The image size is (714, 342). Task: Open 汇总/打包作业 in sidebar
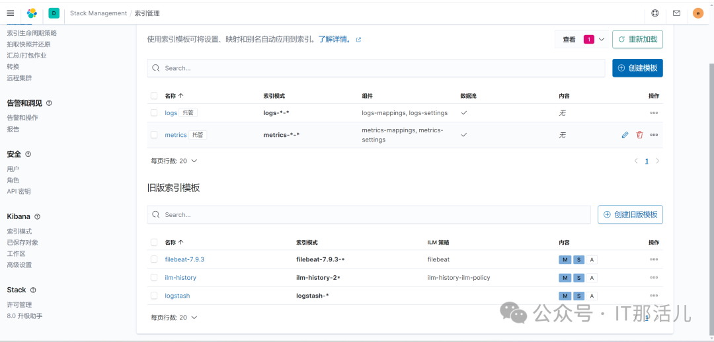coord(27,56)
